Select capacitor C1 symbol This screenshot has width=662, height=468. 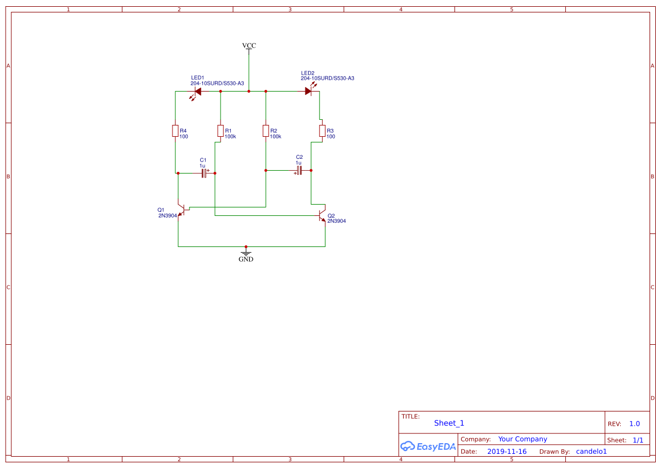coord(204,173)
